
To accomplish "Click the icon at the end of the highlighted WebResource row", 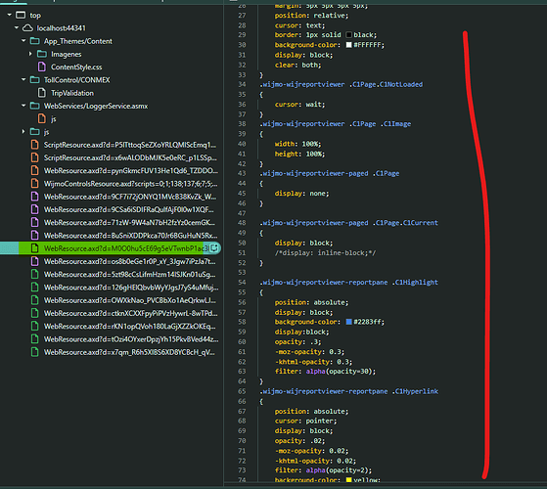I will (214, 247).
